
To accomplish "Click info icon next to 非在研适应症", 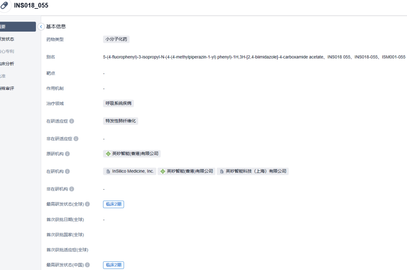I will [76, 139].
